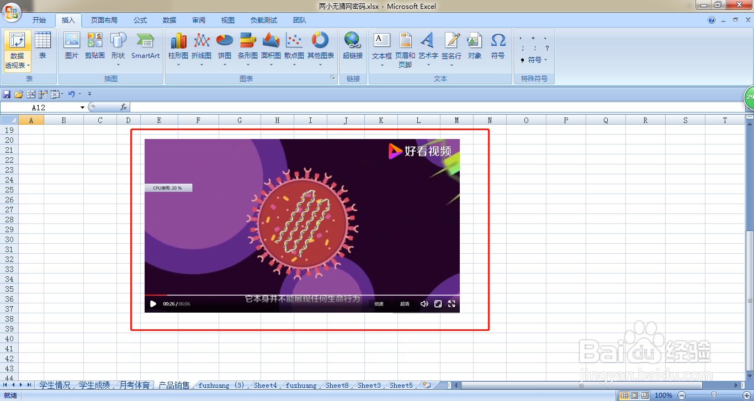The width and height of the screenshot is (754, 401).
Task: Mute the embedded video's volume
Action: pos(424,304)
